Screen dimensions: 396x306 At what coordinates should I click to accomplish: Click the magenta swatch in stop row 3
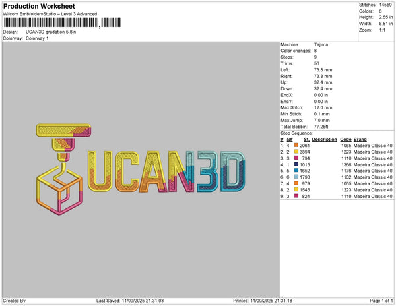click(x=296, y=158)
